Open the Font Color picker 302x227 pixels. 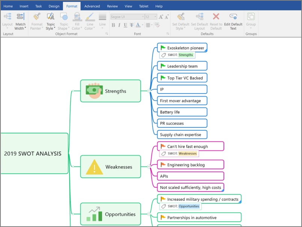click(x=139, y=25)
